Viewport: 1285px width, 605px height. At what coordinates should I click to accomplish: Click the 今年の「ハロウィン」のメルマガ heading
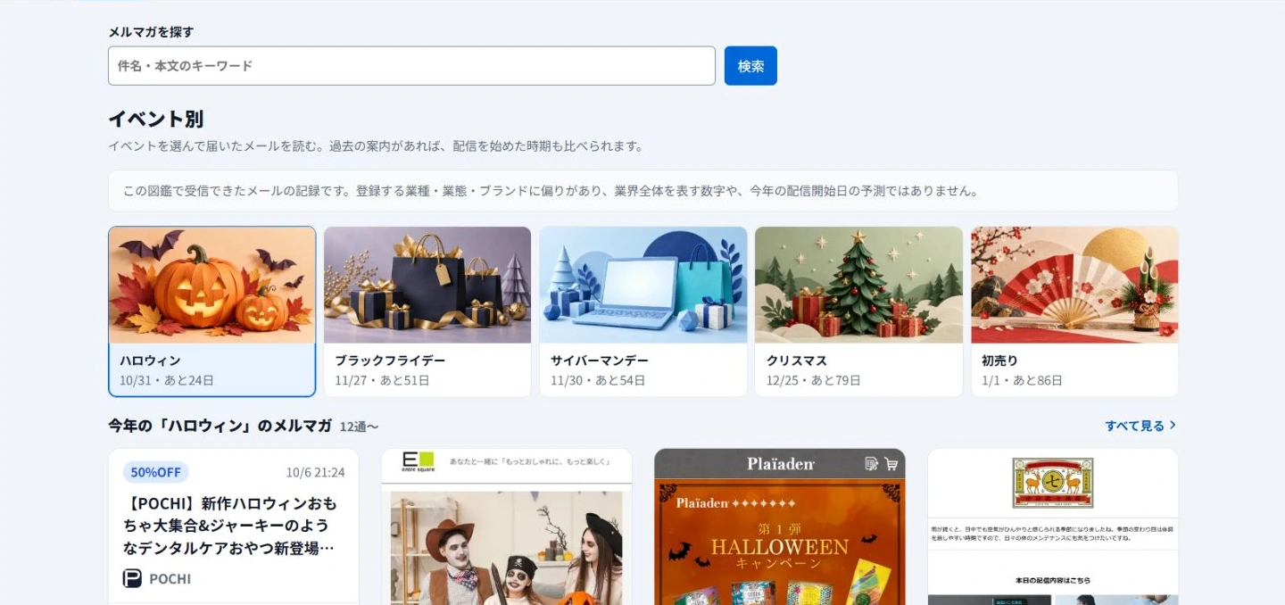(220, 426)
